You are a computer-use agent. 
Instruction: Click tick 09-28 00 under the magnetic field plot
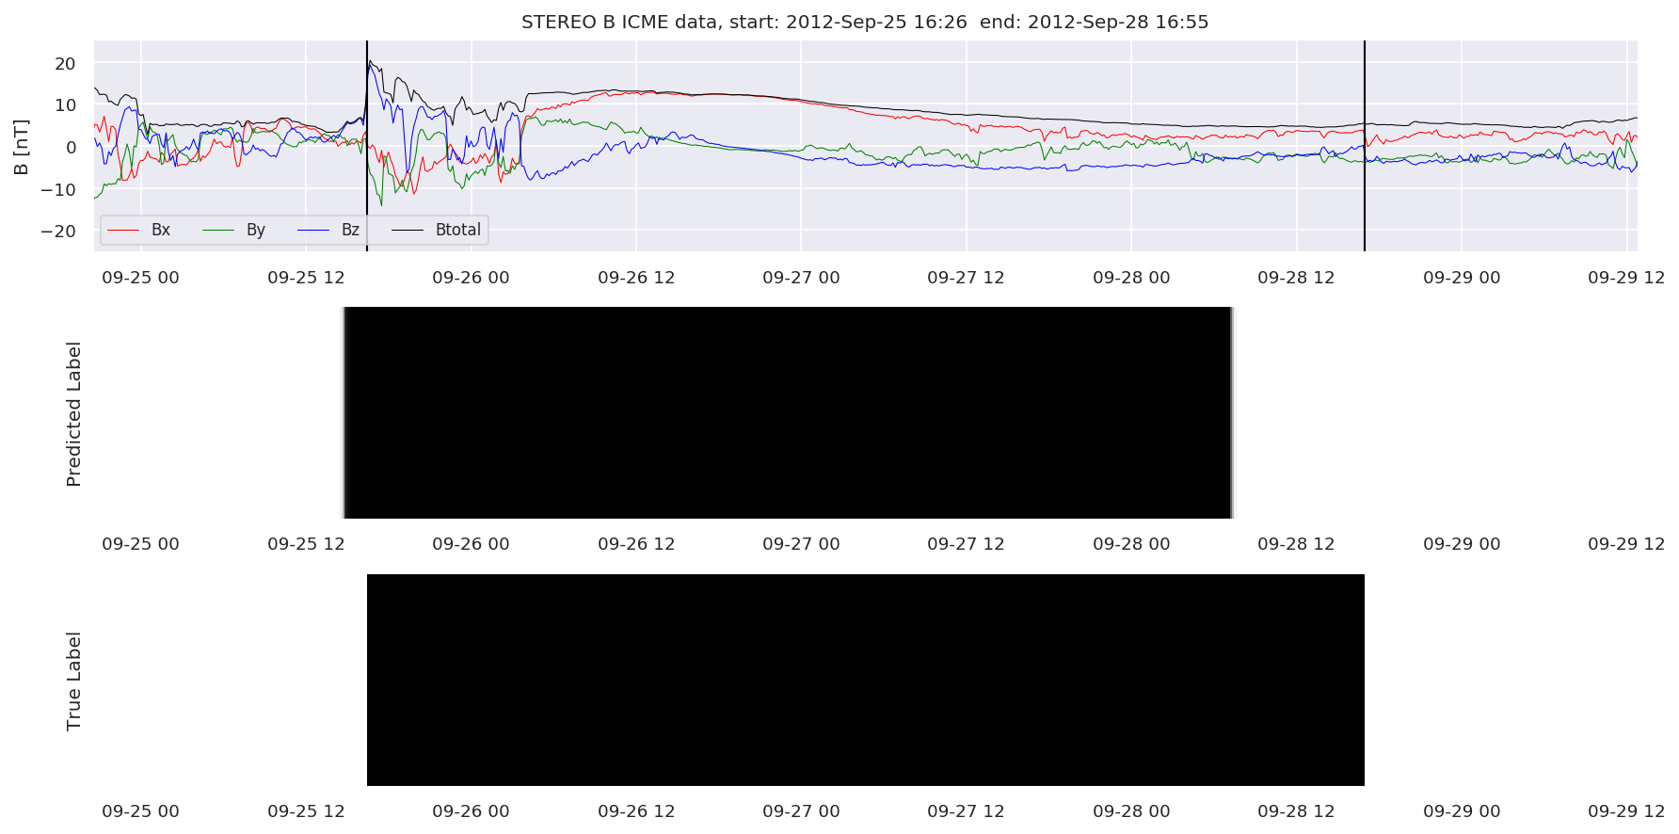coord(1132,278)
